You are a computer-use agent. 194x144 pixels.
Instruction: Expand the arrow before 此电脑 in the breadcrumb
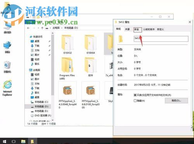(x=50, y=28)
